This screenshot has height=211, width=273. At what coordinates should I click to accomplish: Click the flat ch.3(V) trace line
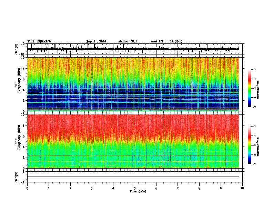(x=133, y=177)
